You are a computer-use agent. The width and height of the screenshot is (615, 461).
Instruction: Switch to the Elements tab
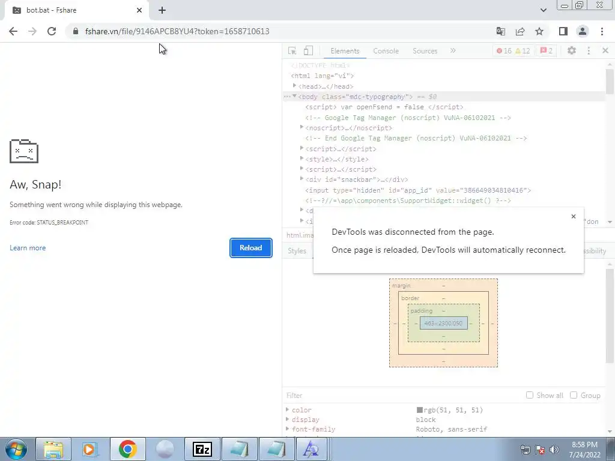point(345,51)
